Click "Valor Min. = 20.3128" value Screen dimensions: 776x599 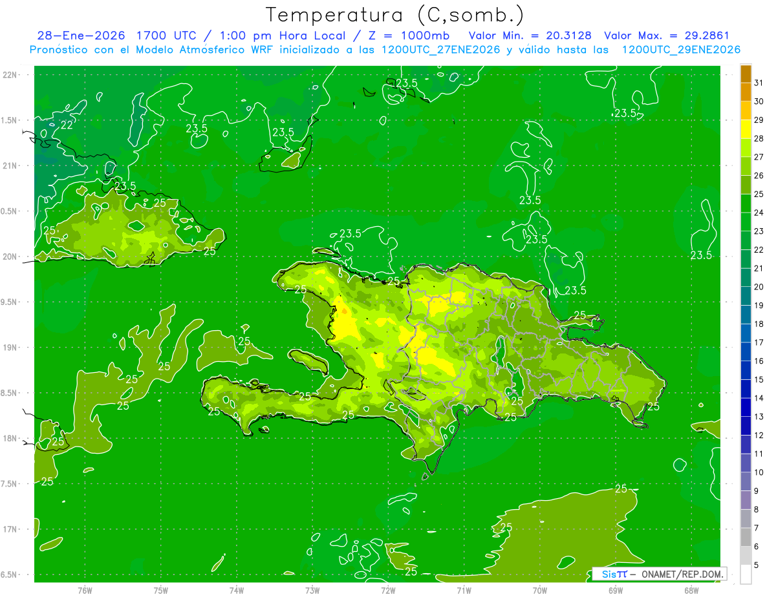click(x=530, y=36)
